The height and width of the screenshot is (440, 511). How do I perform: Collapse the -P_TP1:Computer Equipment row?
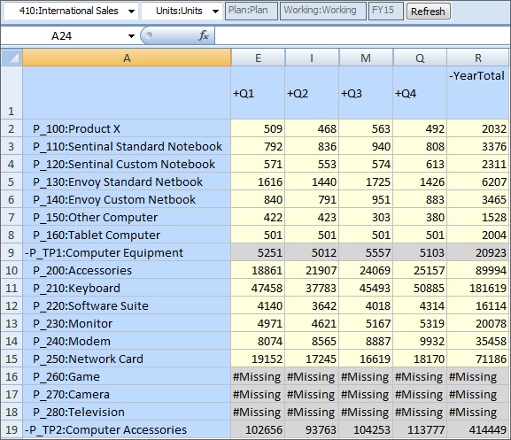click(127, 252)
